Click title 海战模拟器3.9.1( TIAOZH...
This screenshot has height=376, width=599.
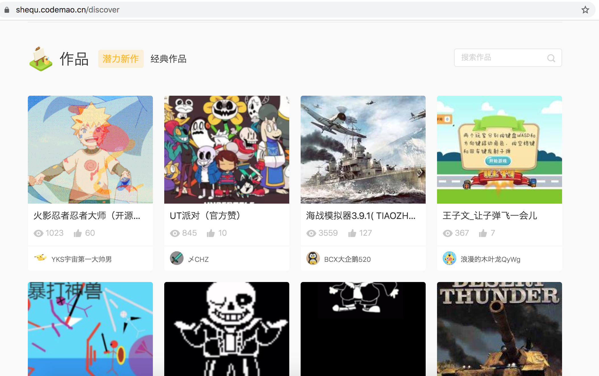[x=361, y=216]
